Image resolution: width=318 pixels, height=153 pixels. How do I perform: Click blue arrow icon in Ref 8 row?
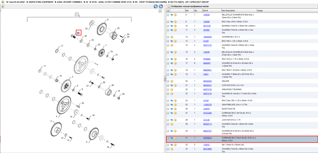tap(172, 15)
